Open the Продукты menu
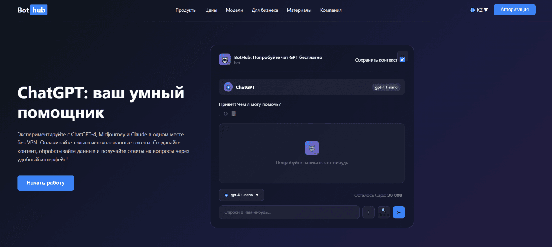552x247 pixels. point(186,10)
